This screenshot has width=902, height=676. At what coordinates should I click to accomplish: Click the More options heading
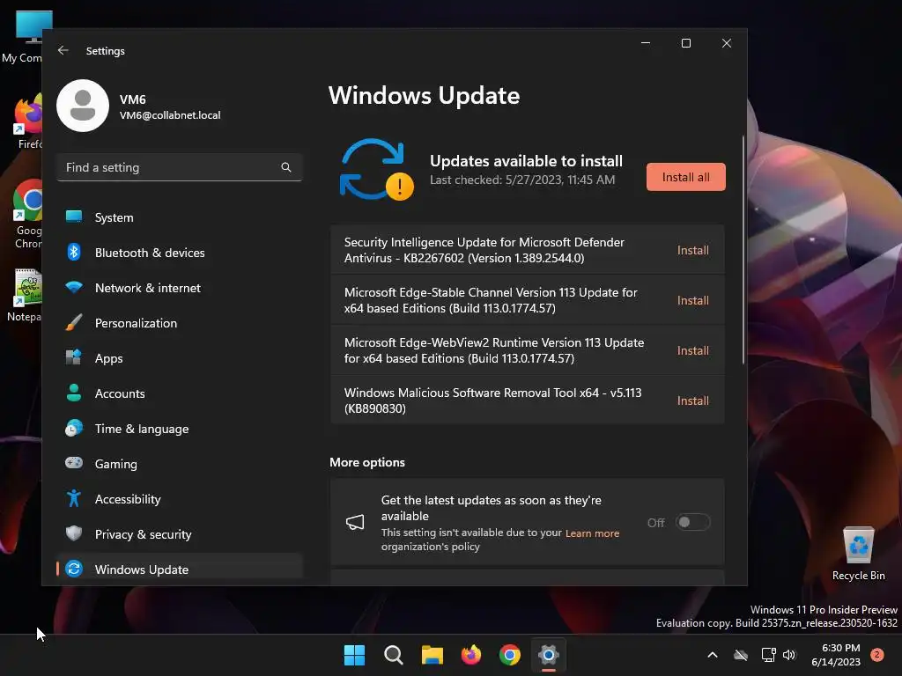pos(367,462)
